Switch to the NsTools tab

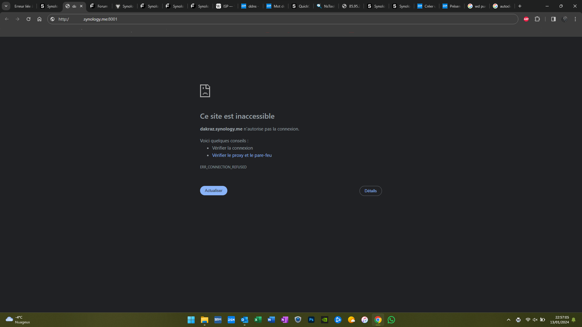coord(326,6)
